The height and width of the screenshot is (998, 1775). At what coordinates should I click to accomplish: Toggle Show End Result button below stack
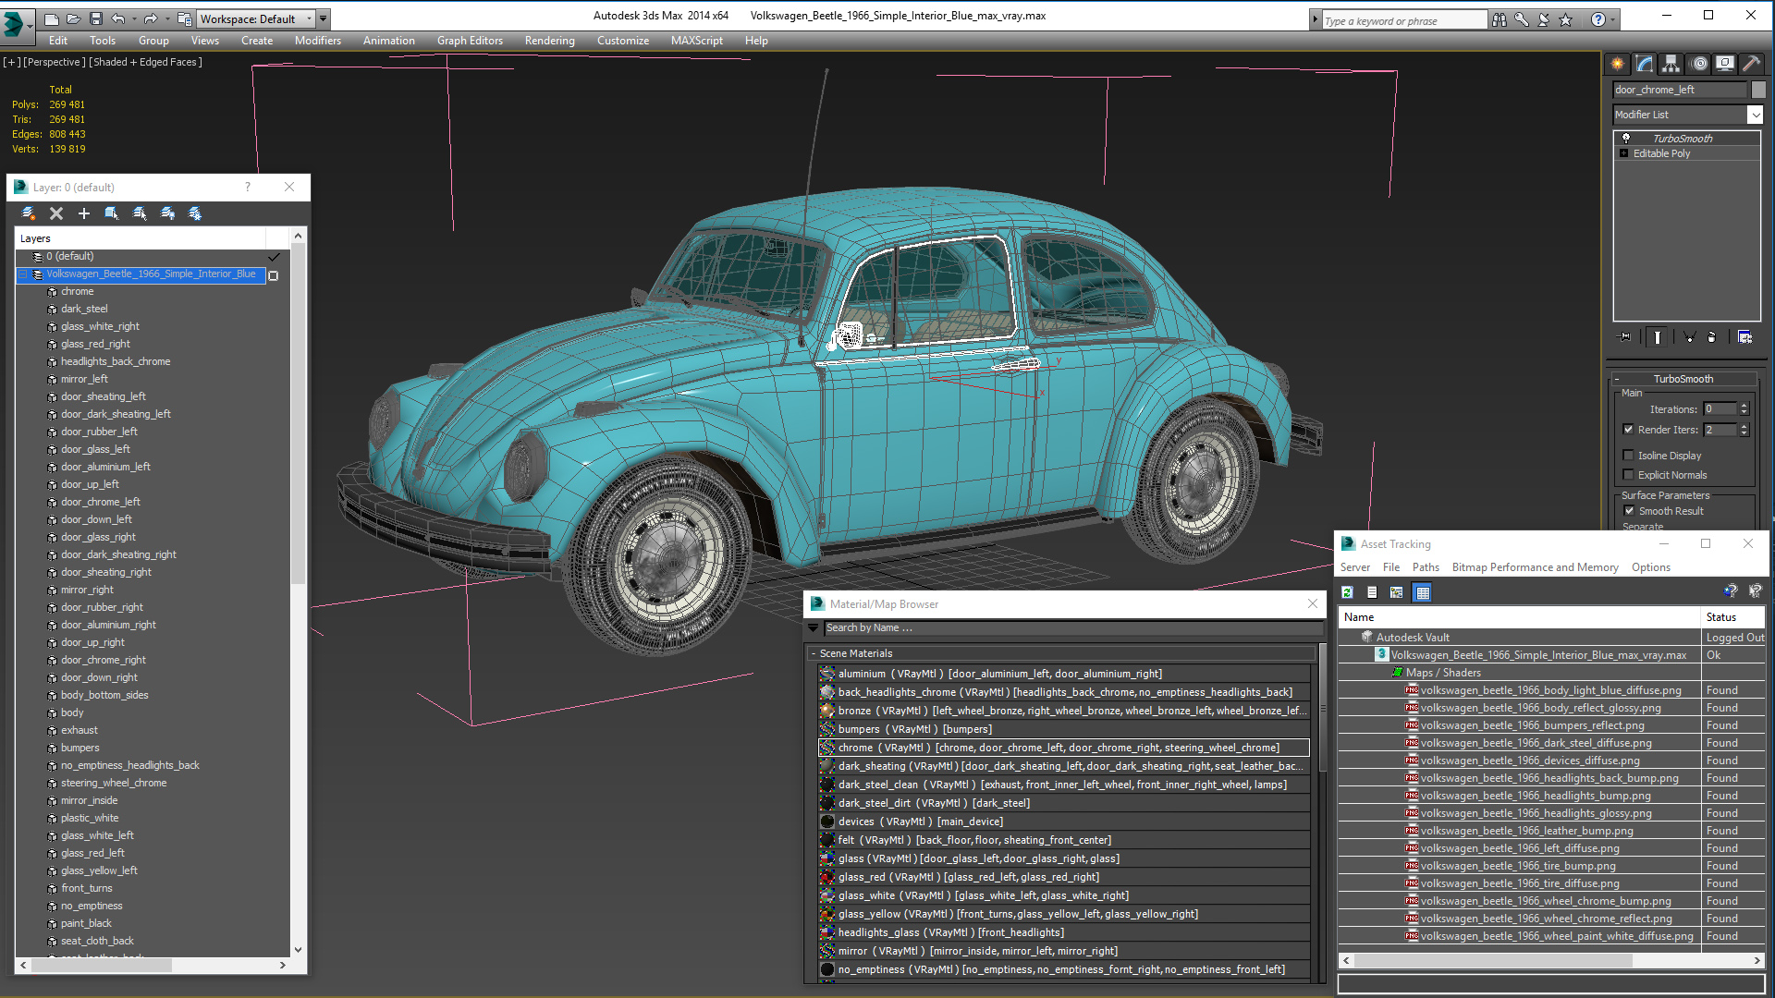(1658, 337)
